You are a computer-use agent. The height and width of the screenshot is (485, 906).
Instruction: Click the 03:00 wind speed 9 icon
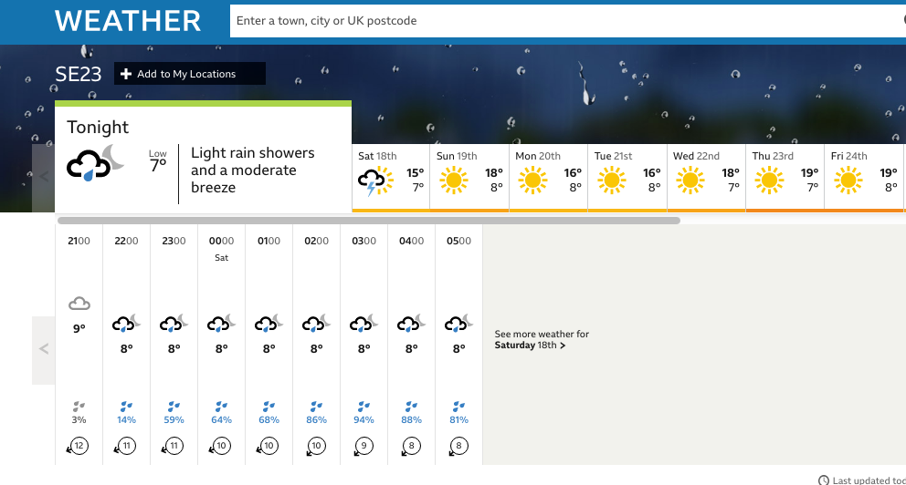tap(363, 446)
